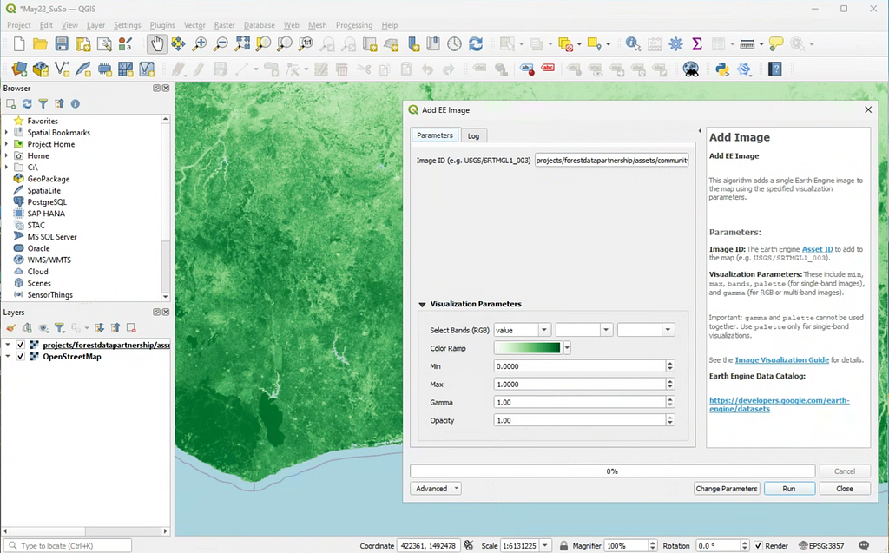Click the Type to locate search box

(69, 546)
